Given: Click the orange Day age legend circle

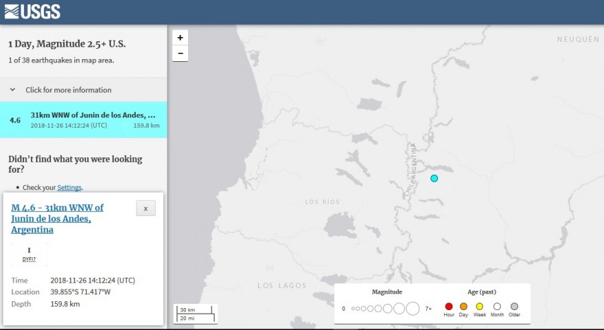Looking at the screenshot, I should pos(464,307).
